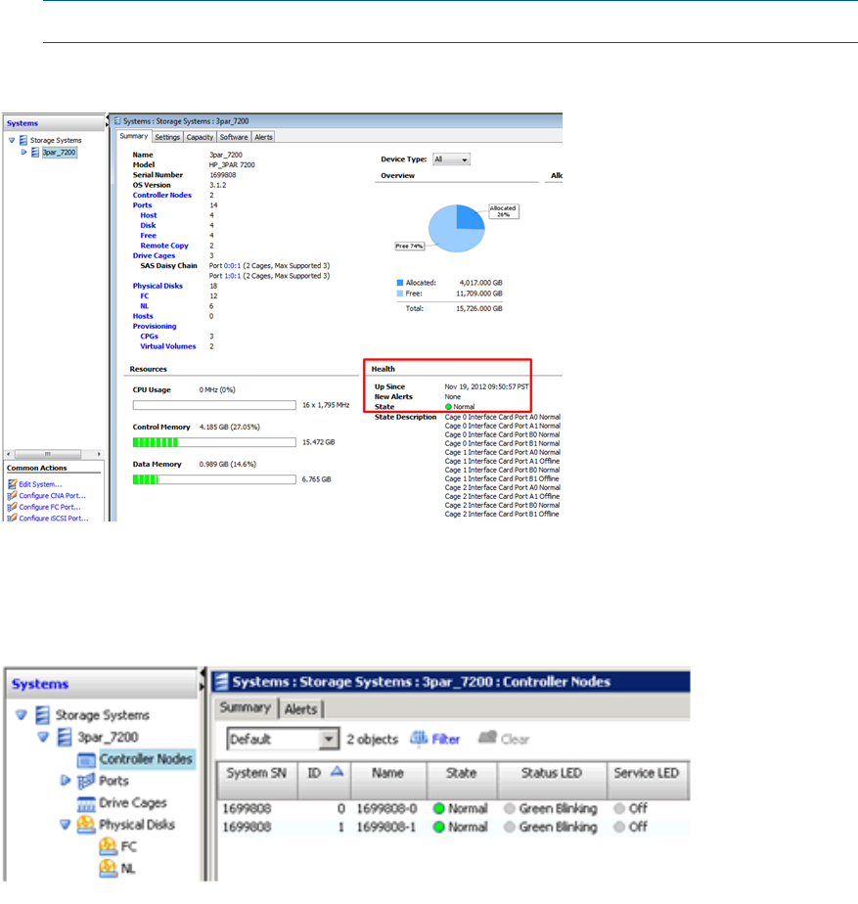Switch to the Software tab
The width and height of the screenshot is (858, 904).
pyautogui.click(x=233, y=137)
